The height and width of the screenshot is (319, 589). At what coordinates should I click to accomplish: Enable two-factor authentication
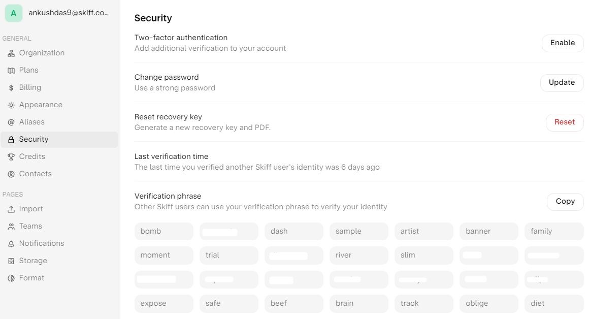[x=562, y=43]
